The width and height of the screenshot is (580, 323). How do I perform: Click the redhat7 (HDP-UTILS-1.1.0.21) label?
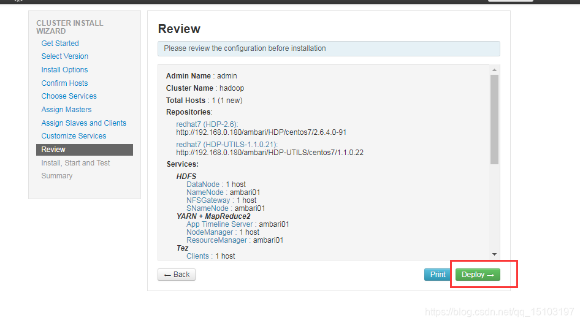click(x=227, y=145)
